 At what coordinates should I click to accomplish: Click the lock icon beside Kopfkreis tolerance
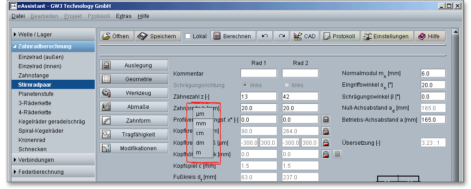pyautogui.click(x=326, y=143)
